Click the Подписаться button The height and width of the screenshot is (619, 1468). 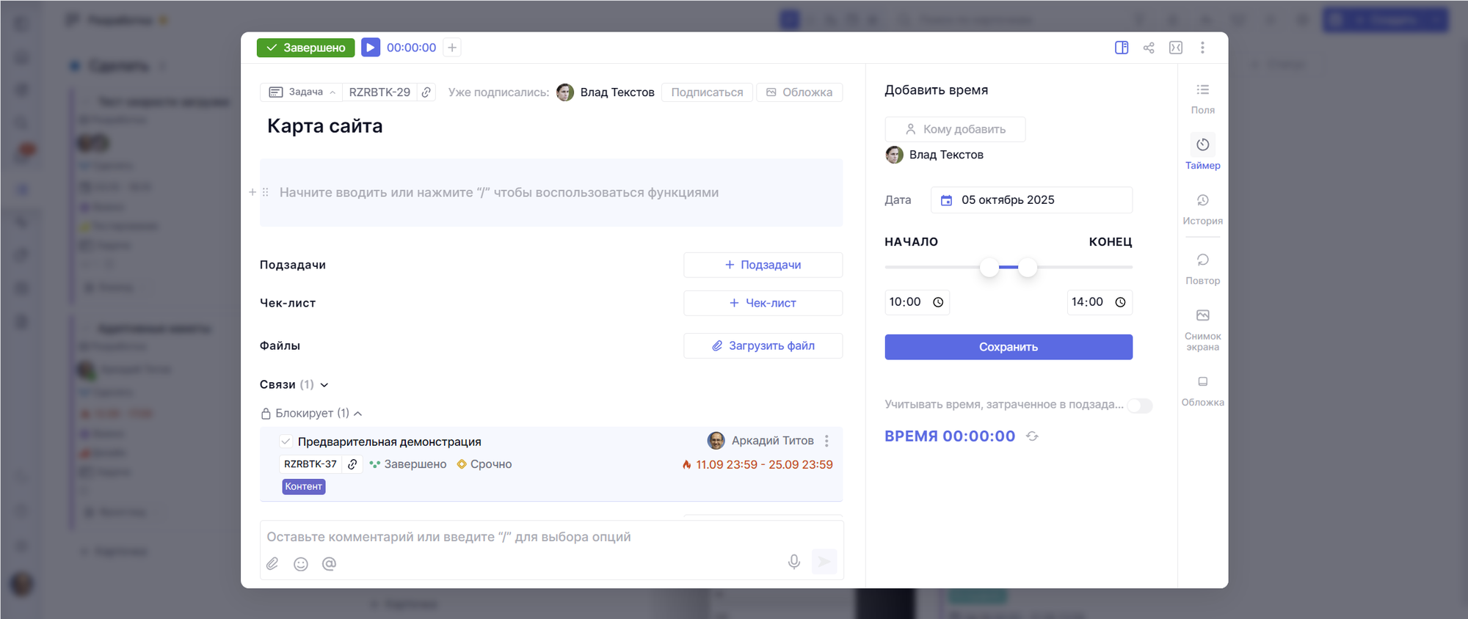707,92
